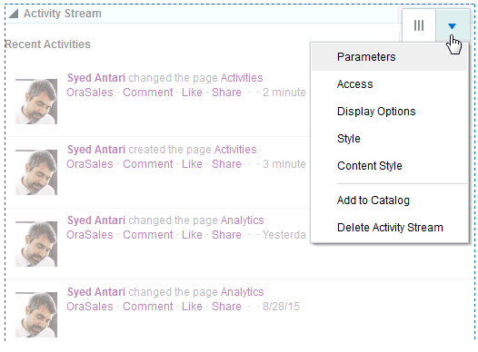Open OraSales link in the 8/28/15 entry
The width and height of the screenshot is (478, 352).
tap(90, 307)
